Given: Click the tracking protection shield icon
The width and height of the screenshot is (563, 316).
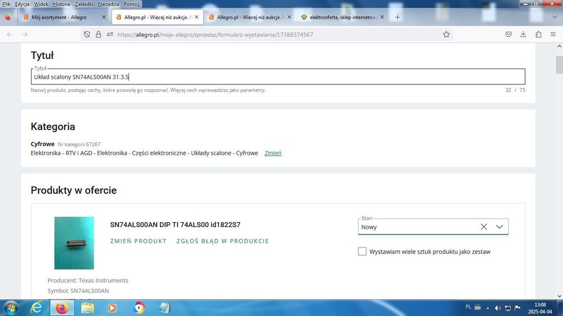Looking at the screenshot, I should (87, 34).
